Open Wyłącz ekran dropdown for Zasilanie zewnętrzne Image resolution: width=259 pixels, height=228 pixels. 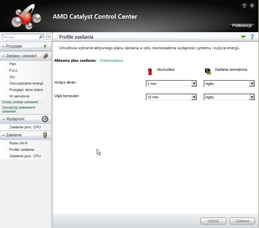pyautogui.click(x=229, y=84)
